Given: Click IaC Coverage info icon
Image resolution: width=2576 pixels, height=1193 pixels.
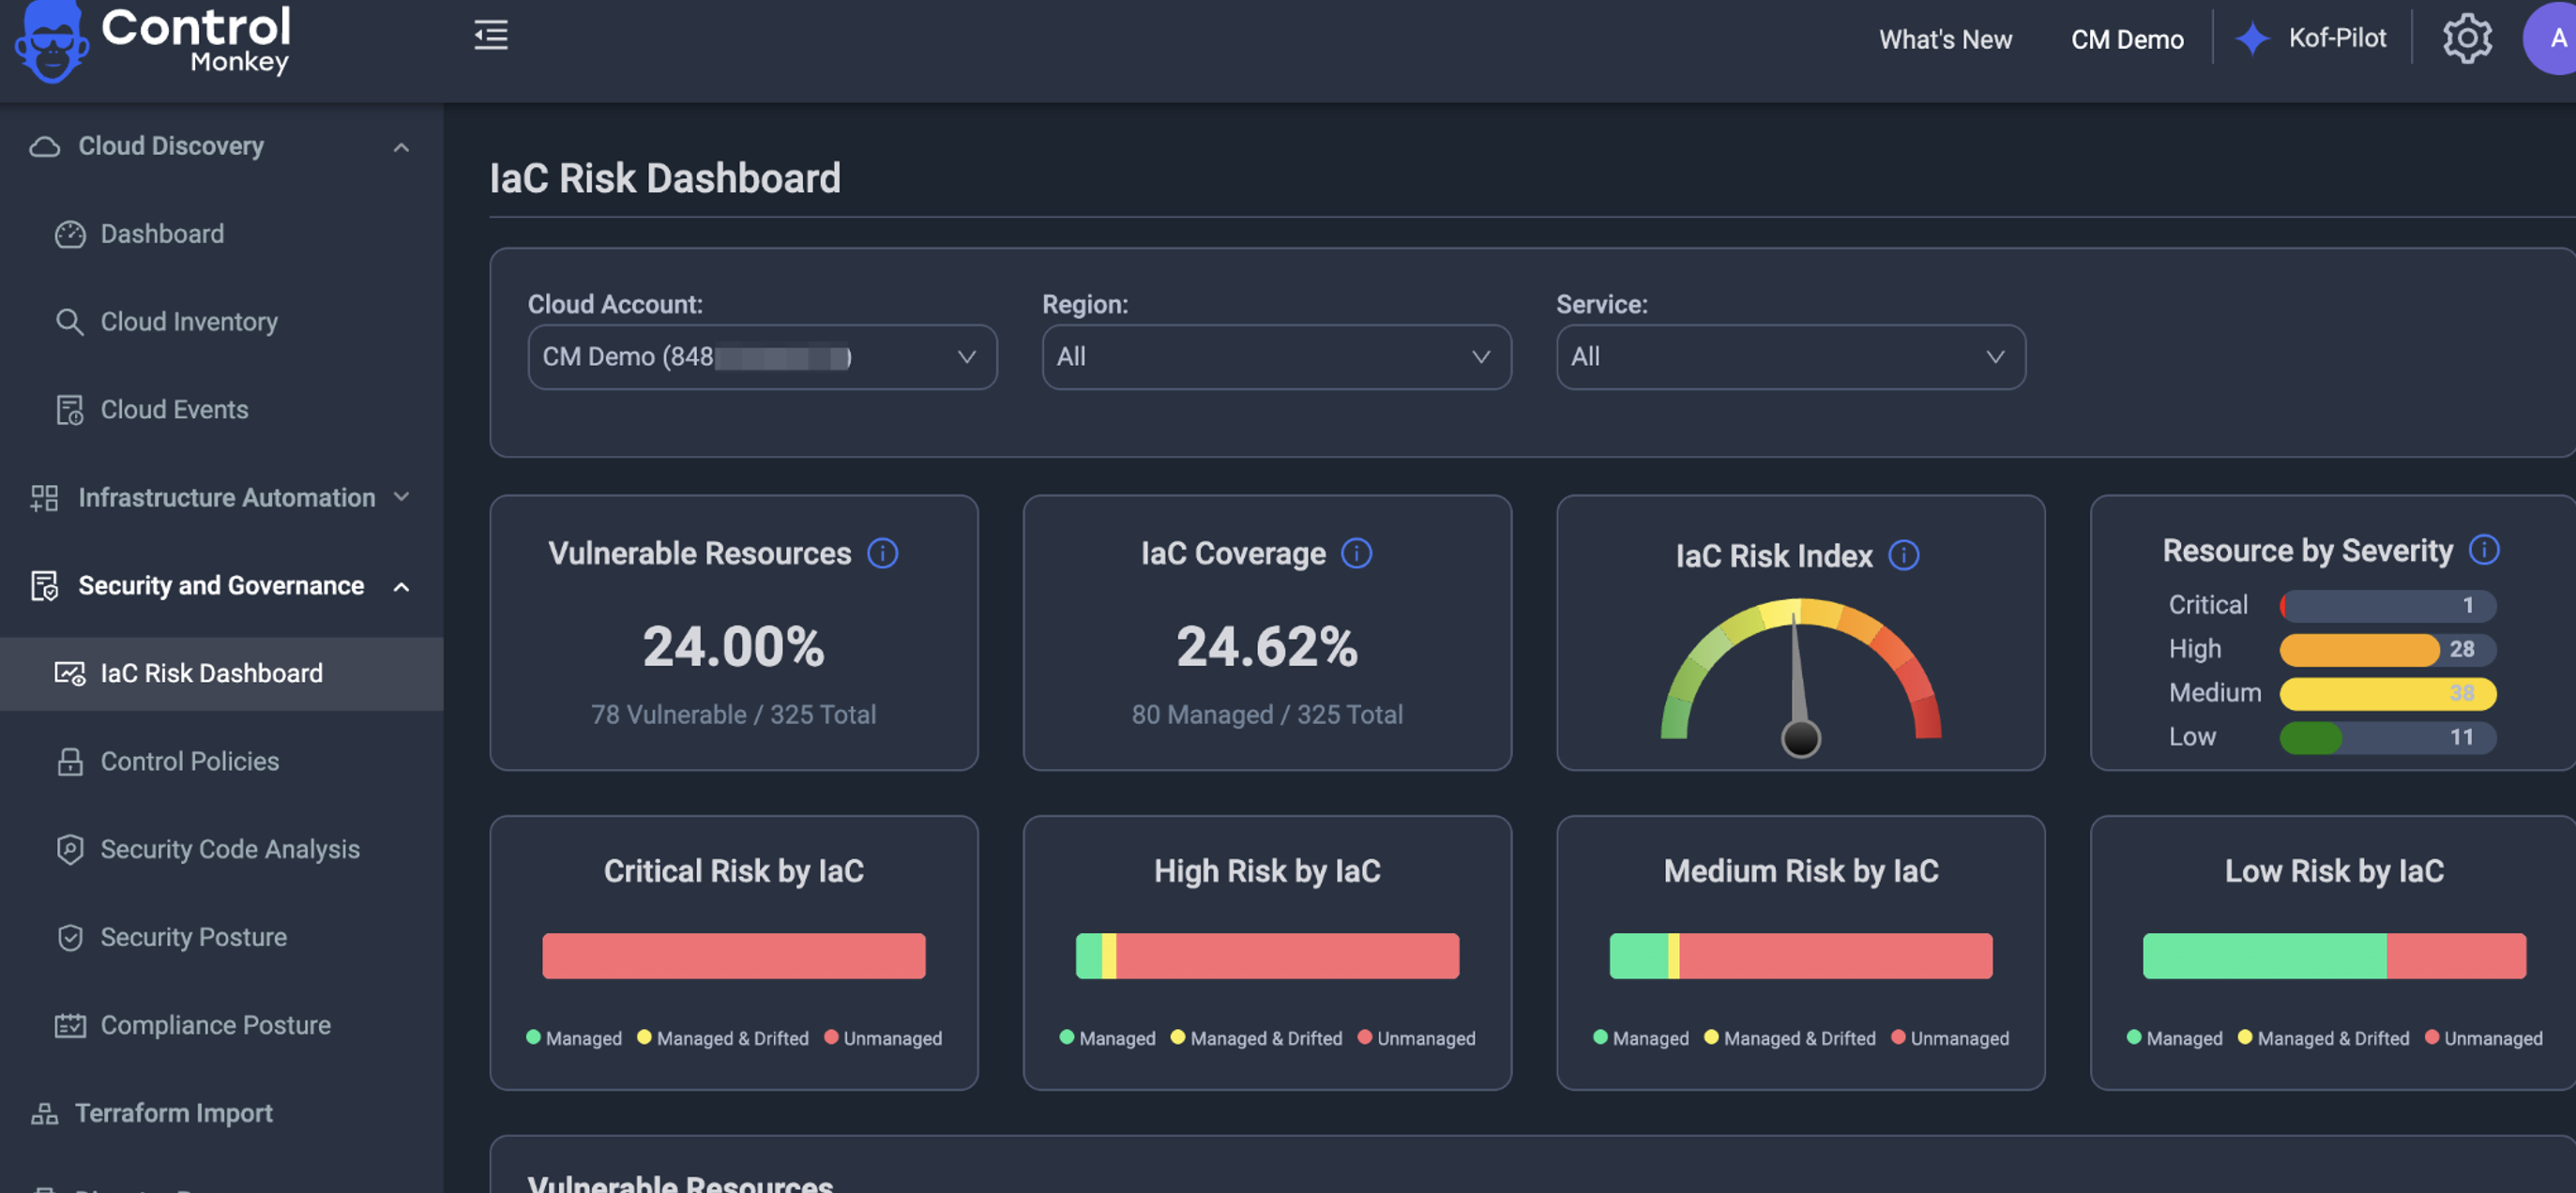Looking at the screenshot, I should [1356, 553].
